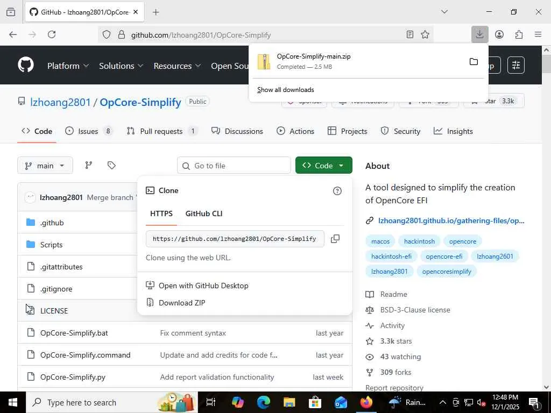This screenshot has width=551, height=413.
Task: Toggle reader view icon in address bar
Action: [409, 34]
